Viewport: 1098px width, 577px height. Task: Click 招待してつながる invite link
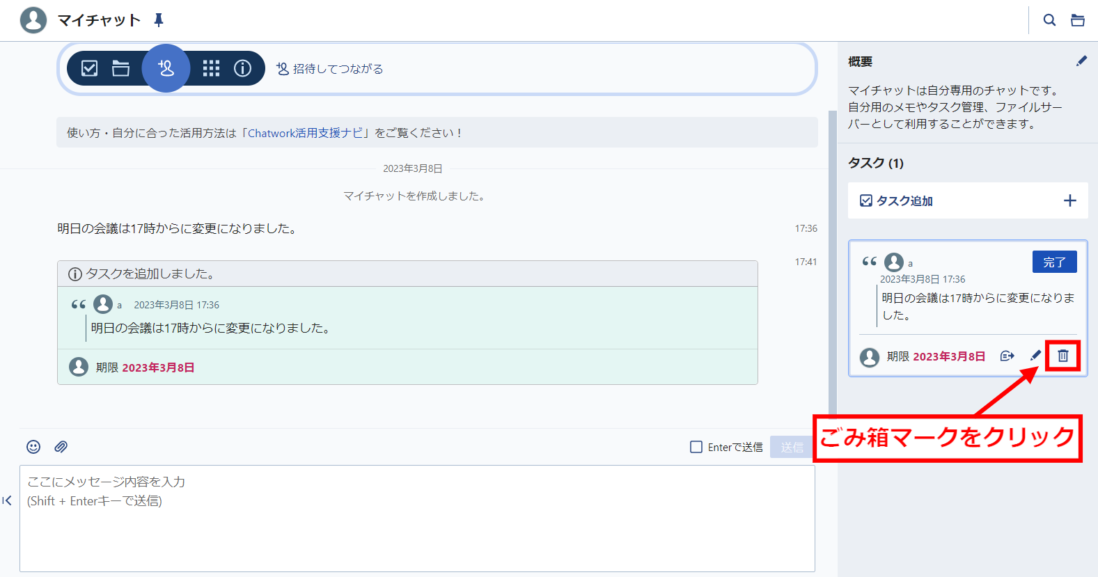(x=330, y=69)
